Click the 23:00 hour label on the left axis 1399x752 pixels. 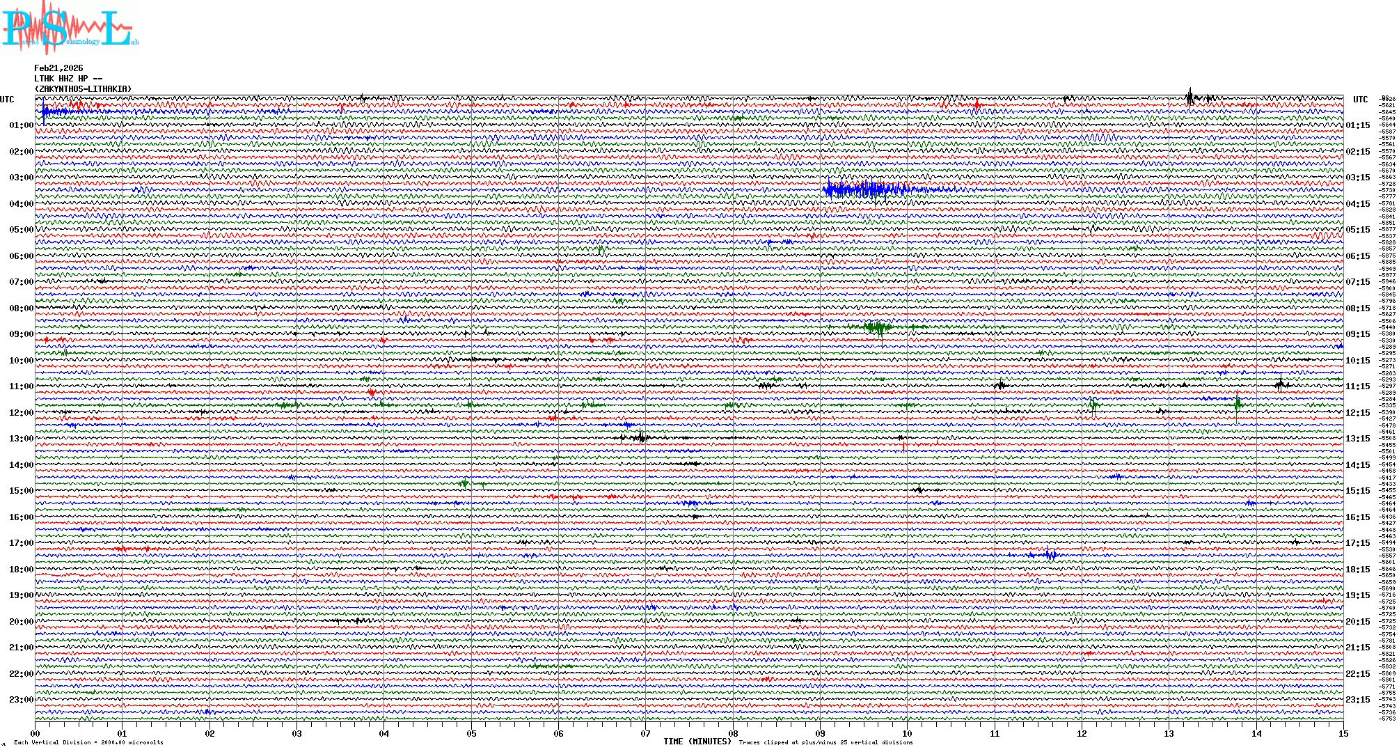pyautogui.click(x=21, y=700)
